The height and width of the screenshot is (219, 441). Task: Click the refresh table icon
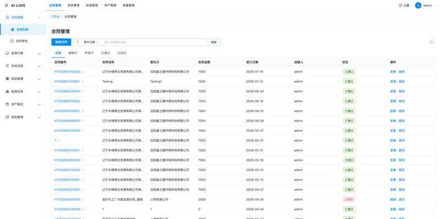click(x=432, y=42)
